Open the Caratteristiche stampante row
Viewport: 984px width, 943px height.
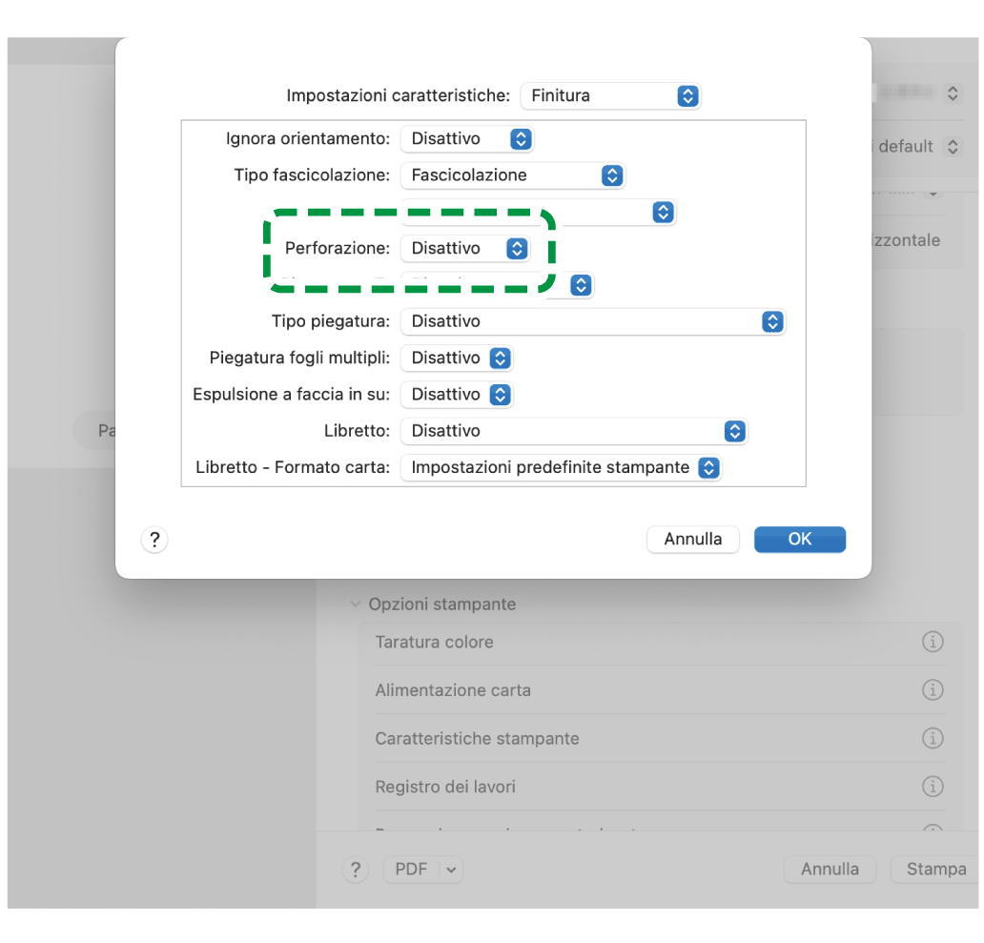pos(660,738)
